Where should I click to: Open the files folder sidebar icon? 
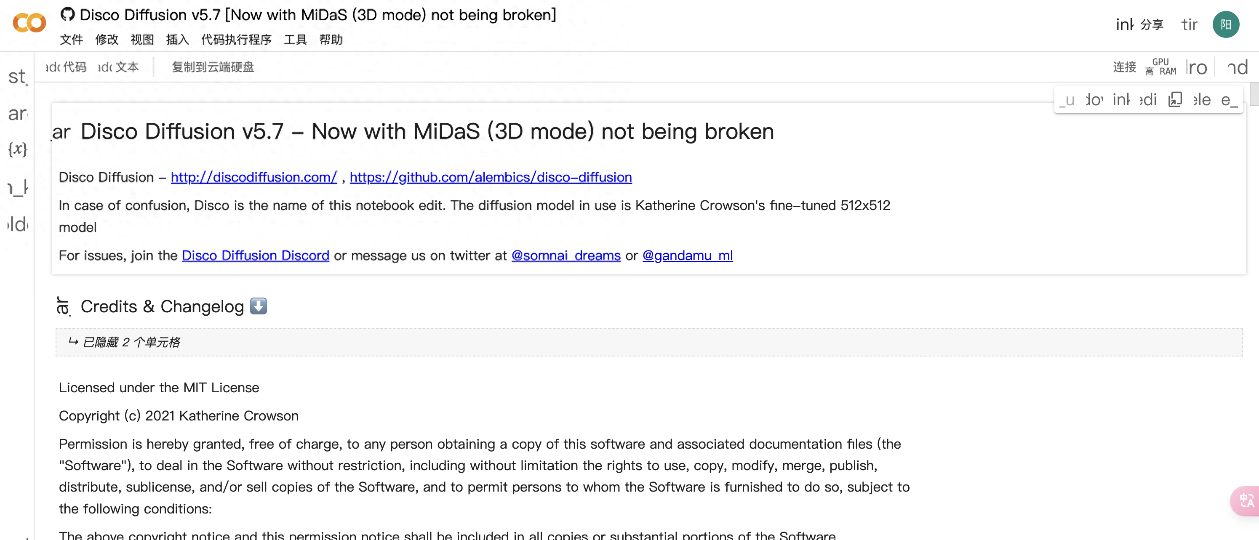pos(17,224)
